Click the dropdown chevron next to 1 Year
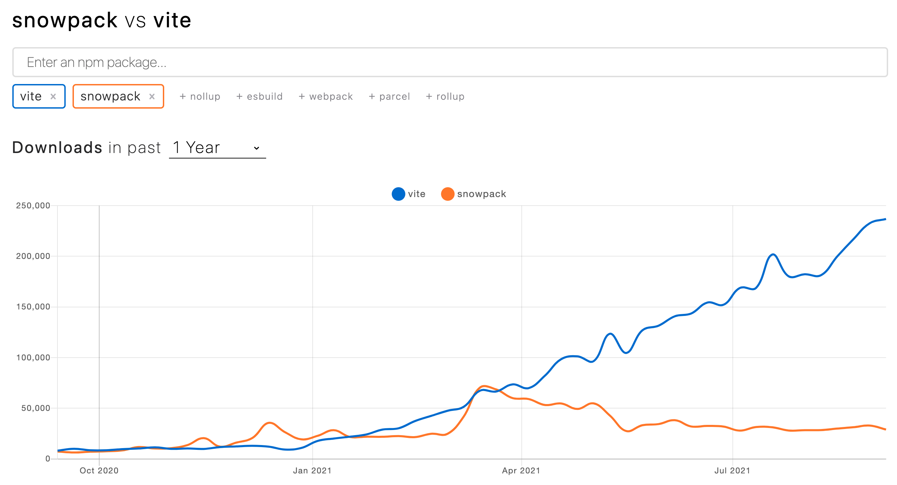Screen dimensions: 897x485 coord(257,148)
